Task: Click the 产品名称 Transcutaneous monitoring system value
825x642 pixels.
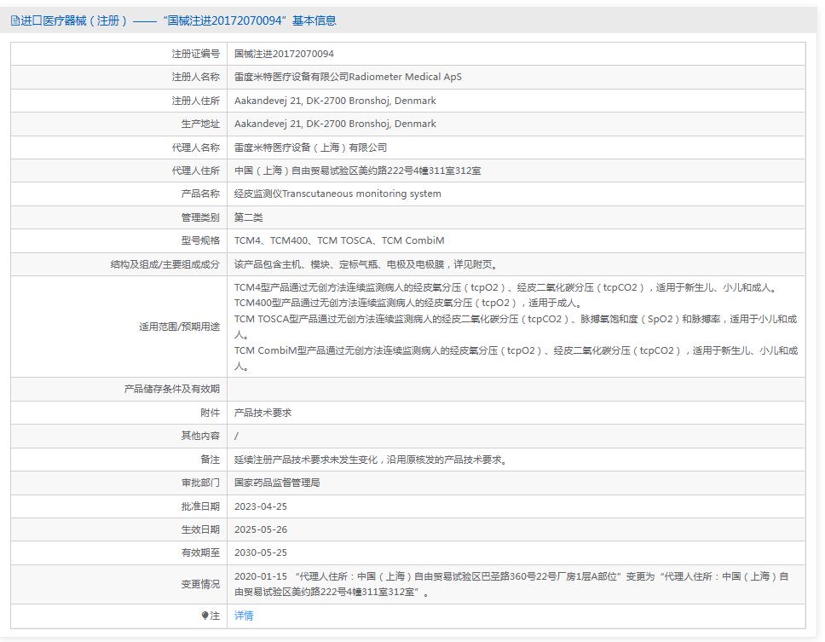Action: (338, 194)
